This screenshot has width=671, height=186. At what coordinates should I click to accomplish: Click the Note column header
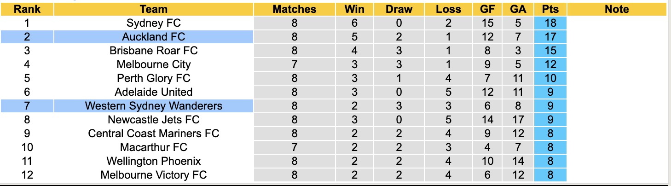coord(617,9)
